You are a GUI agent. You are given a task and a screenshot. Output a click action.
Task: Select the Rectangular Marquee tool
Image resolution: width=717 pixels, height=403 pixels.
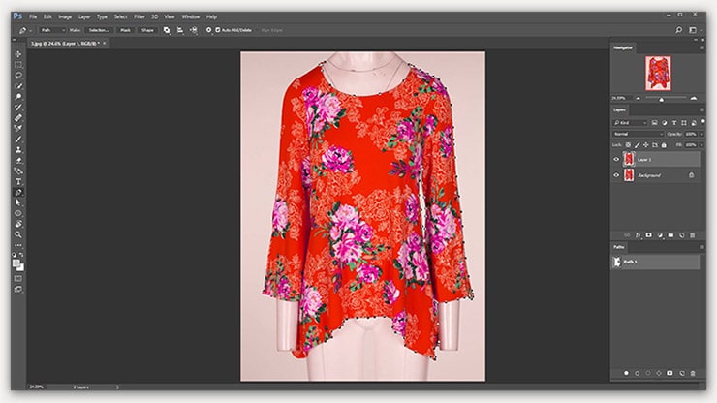click(18, 65)
